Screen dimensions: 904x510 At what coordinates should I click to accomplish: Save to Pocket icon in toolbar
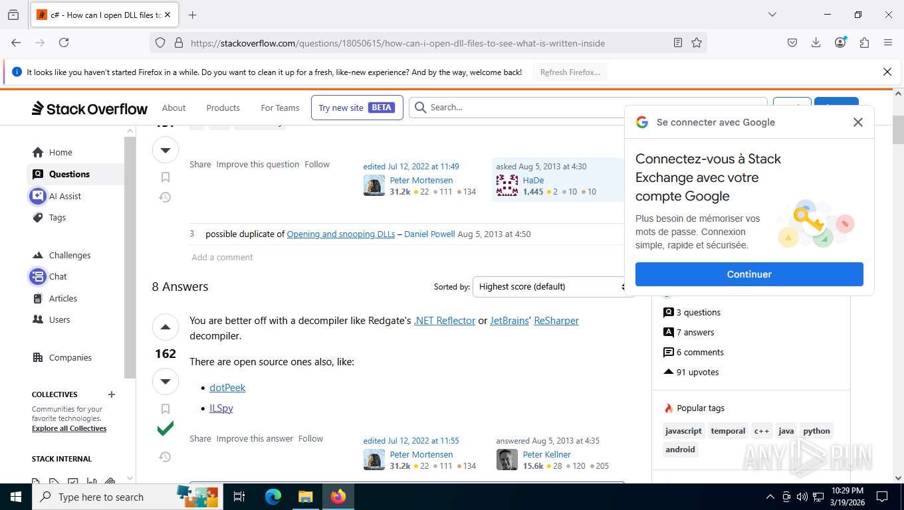(x=792, y=42)
